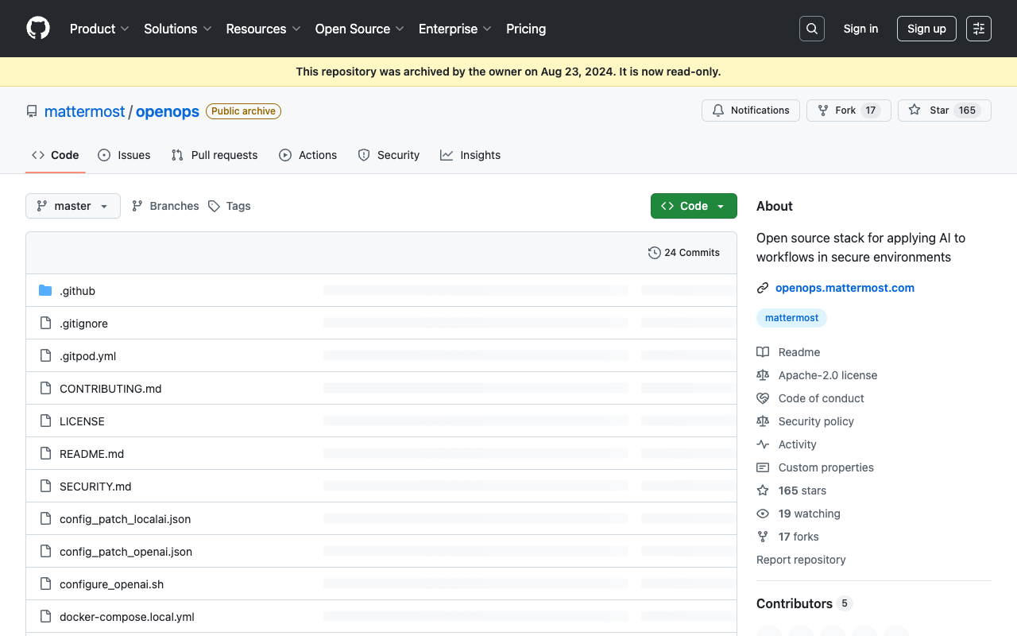Open the GitHub homepage logo

[38, 29]
